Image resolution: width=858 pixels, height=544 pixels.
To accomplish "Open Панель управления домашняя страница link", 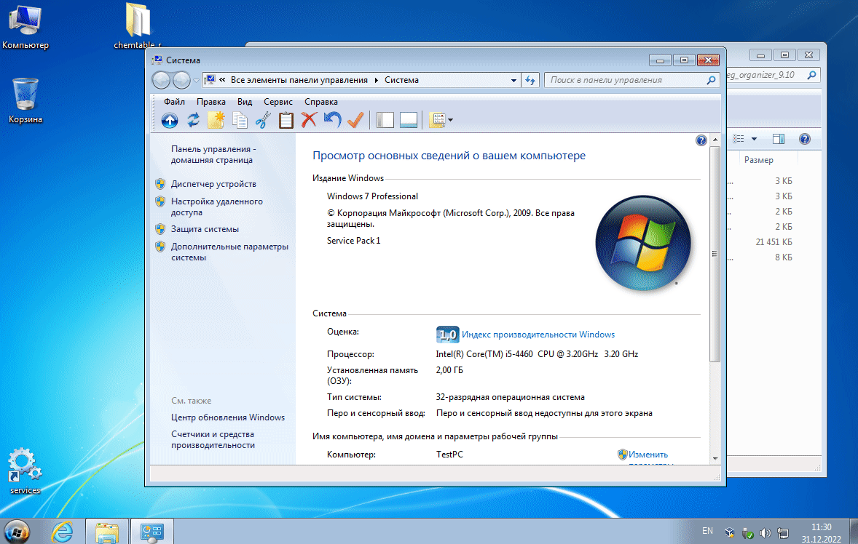I will coord(213,155).
